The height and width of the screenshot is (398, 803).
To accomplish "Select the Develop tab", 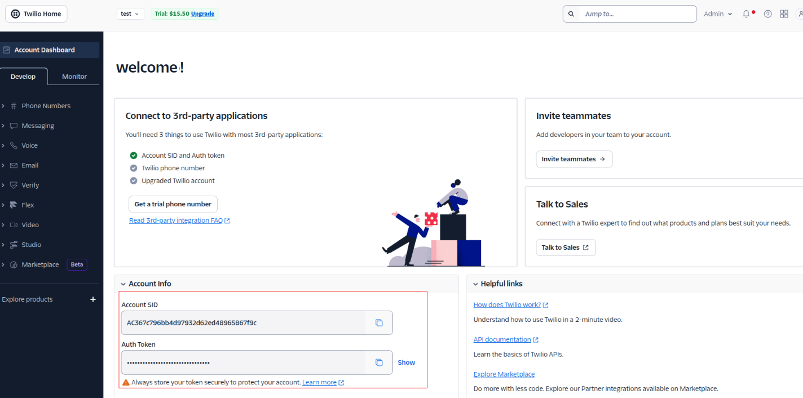I will [x=23, y=77].
